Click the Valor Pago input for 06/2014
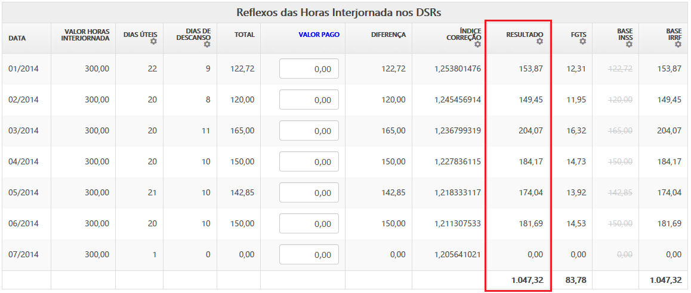The height and width of the screenshot is (293, 691). coord(309,223)
